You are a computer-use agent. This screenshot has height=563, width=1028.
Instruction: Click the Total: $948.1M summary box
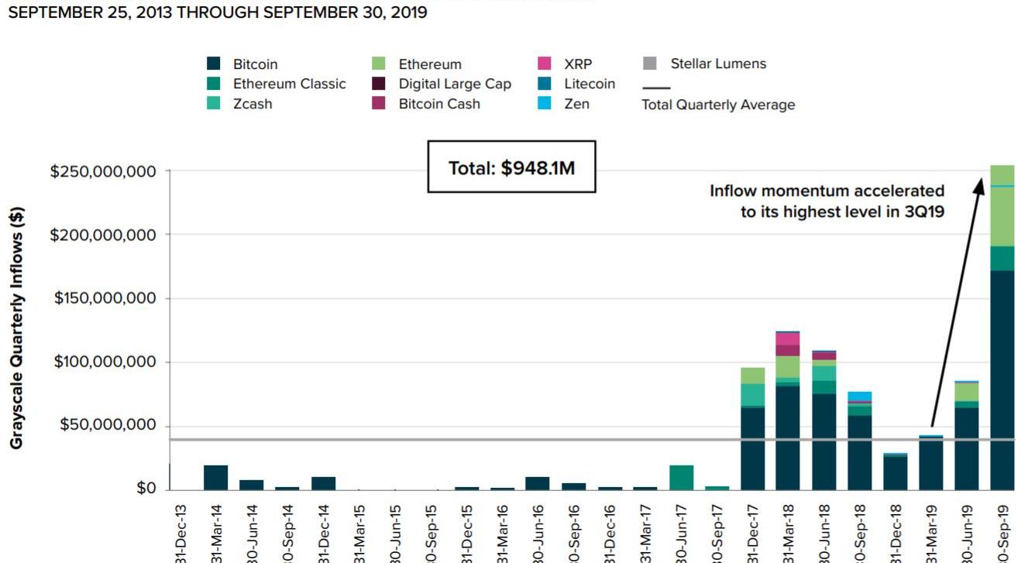tap(511, 166)
